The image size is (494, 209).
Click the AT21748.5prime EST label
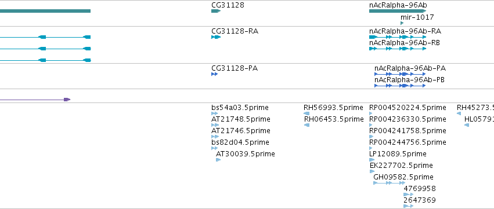(x=241, y=119)
